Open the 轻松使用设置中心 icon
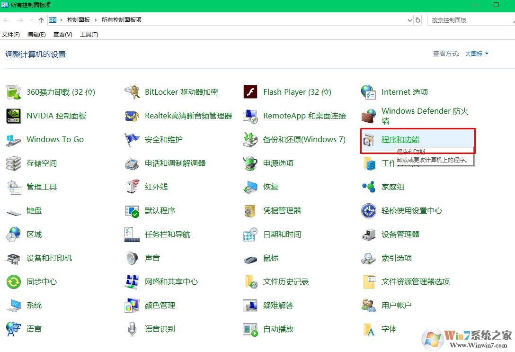 [x=369, y=211]
